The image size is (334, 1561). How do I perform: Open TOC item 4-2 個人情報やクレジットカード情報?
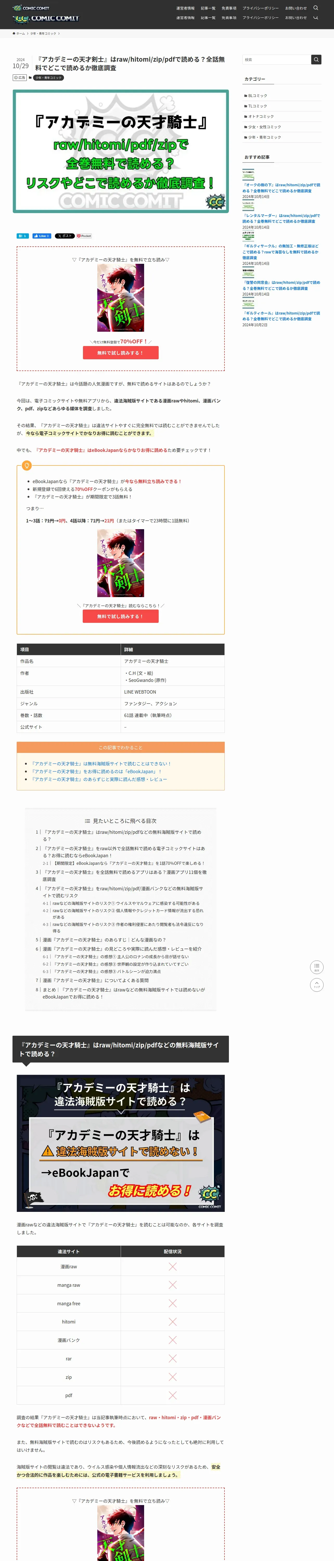128,914
